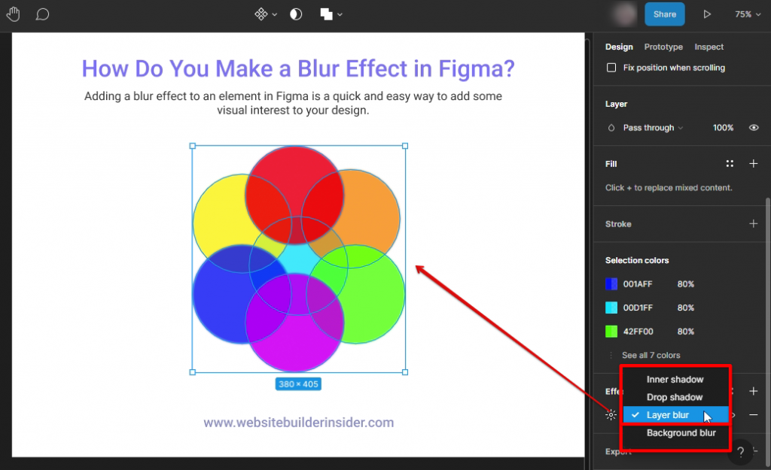Viewport: 771px width, 470px height.
Task: Switch to the Inspect tab
Action: point(709,47)
